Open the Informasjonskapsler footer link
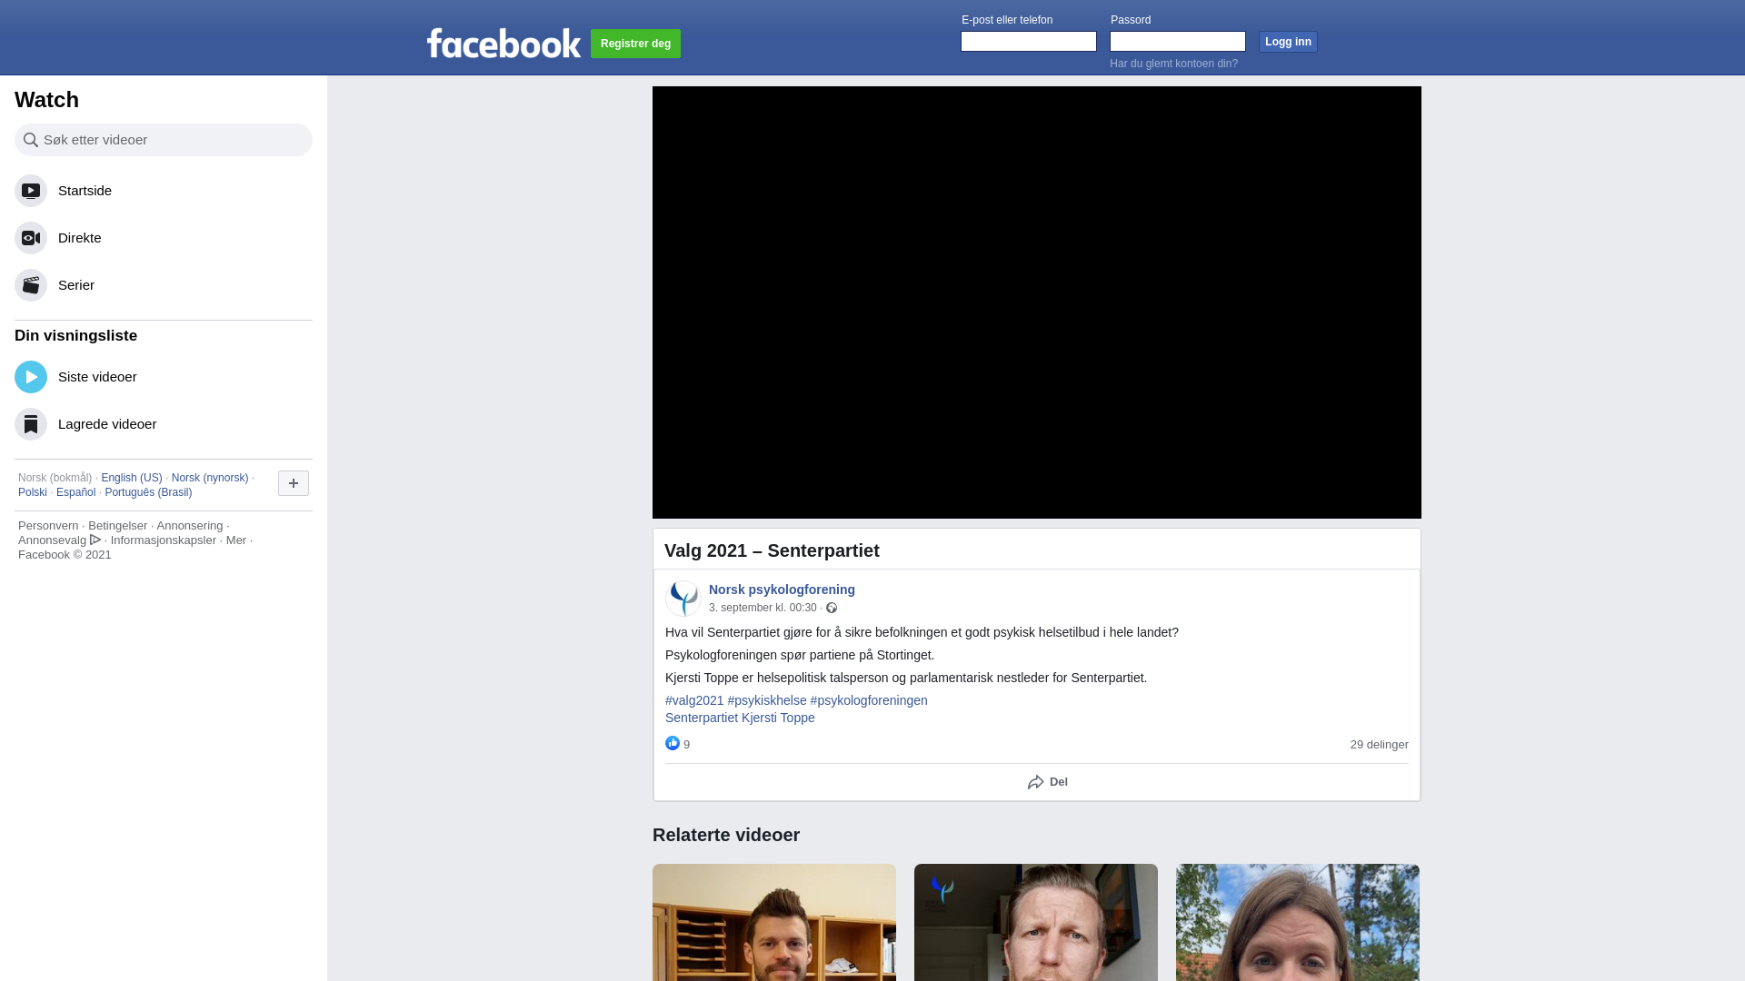Screen dimensions: 1745x981 click(x=164, y=540)
